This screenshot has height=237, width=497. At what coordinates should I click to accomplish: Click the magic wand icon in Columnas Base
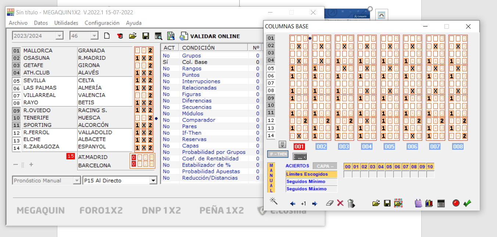(x=273, y=201)
